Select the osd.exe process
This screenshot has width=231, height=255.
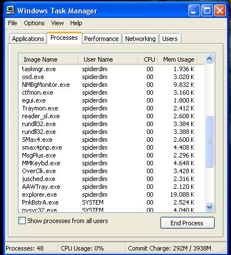click(112, 77)
